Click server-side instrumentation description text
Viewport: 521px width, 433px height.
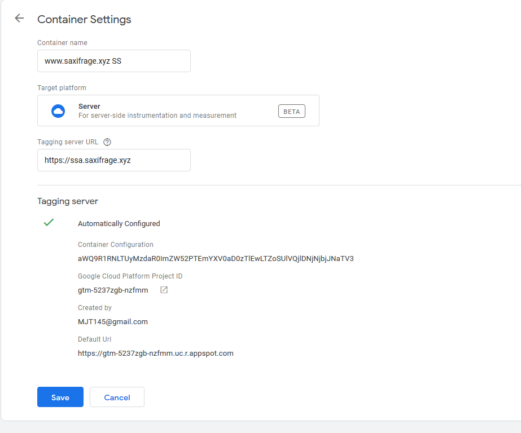pos(157,116)
